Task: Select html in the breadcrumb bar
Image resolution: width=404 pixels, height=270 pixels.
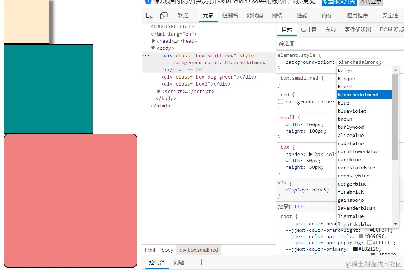Action: [150, 250]
